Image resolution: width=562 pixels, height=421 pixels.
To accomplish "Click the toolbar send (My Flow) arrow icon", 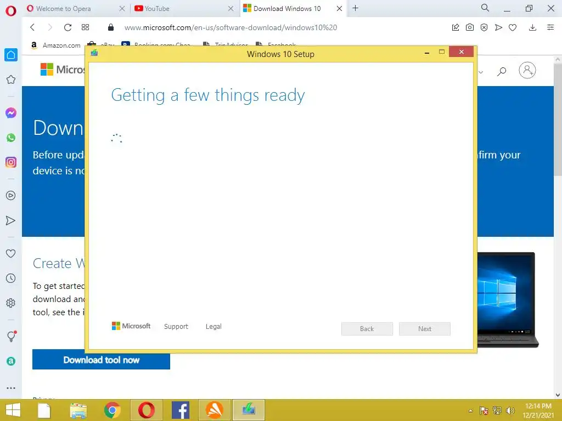I will (498, 27).
